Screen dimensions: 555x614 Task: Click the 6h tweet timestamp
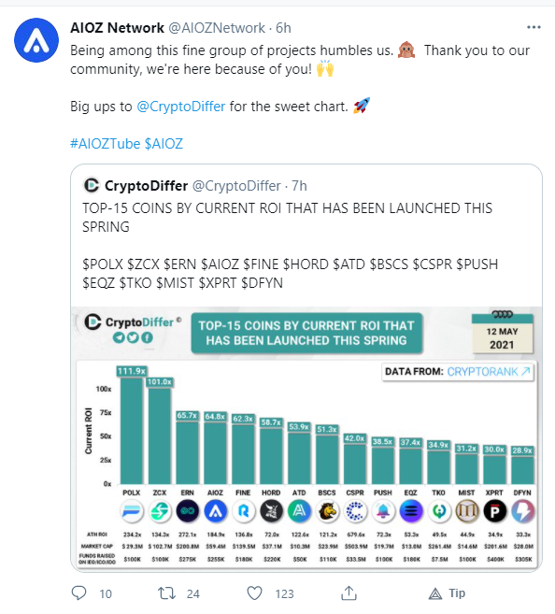coord(283,28)
